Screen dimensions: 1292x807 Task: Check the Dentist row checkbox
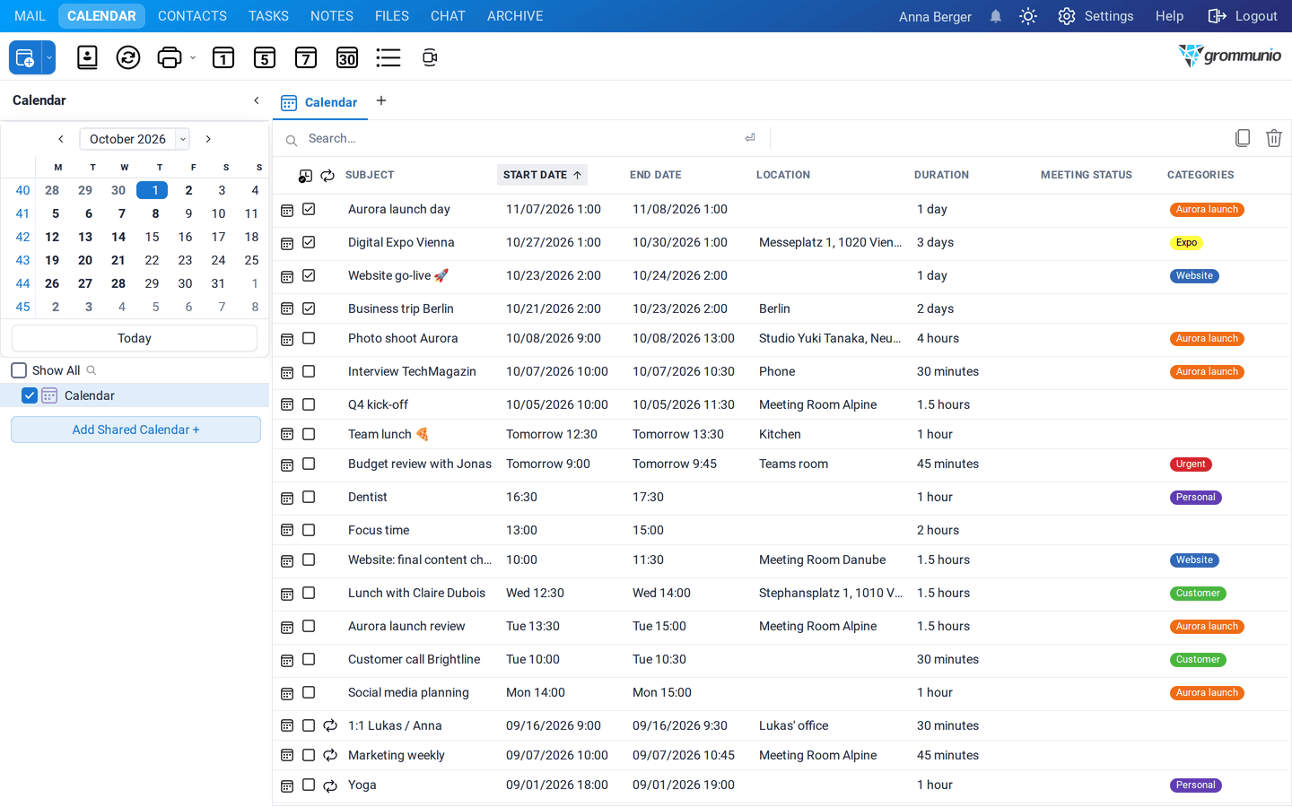pyautogui.click(x=309, y=497)
